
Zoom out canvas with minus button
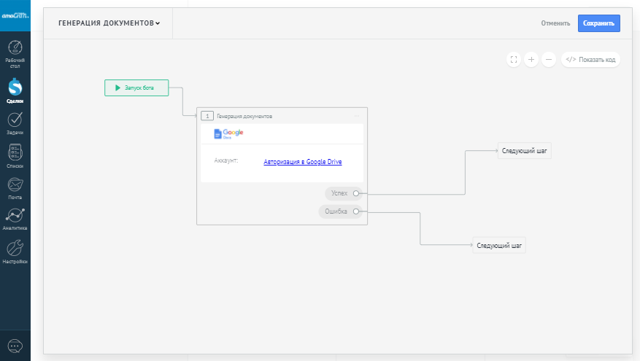(550, 60)
